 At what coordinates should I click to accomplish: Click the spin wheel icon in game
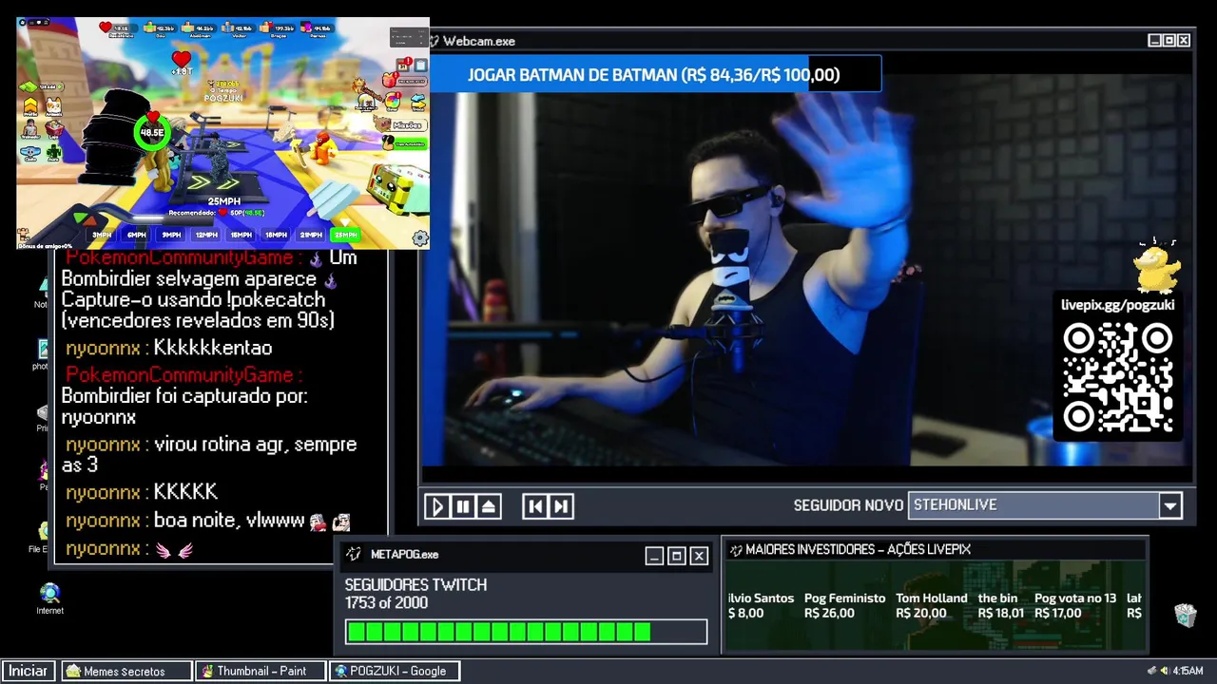coord(392,102)
